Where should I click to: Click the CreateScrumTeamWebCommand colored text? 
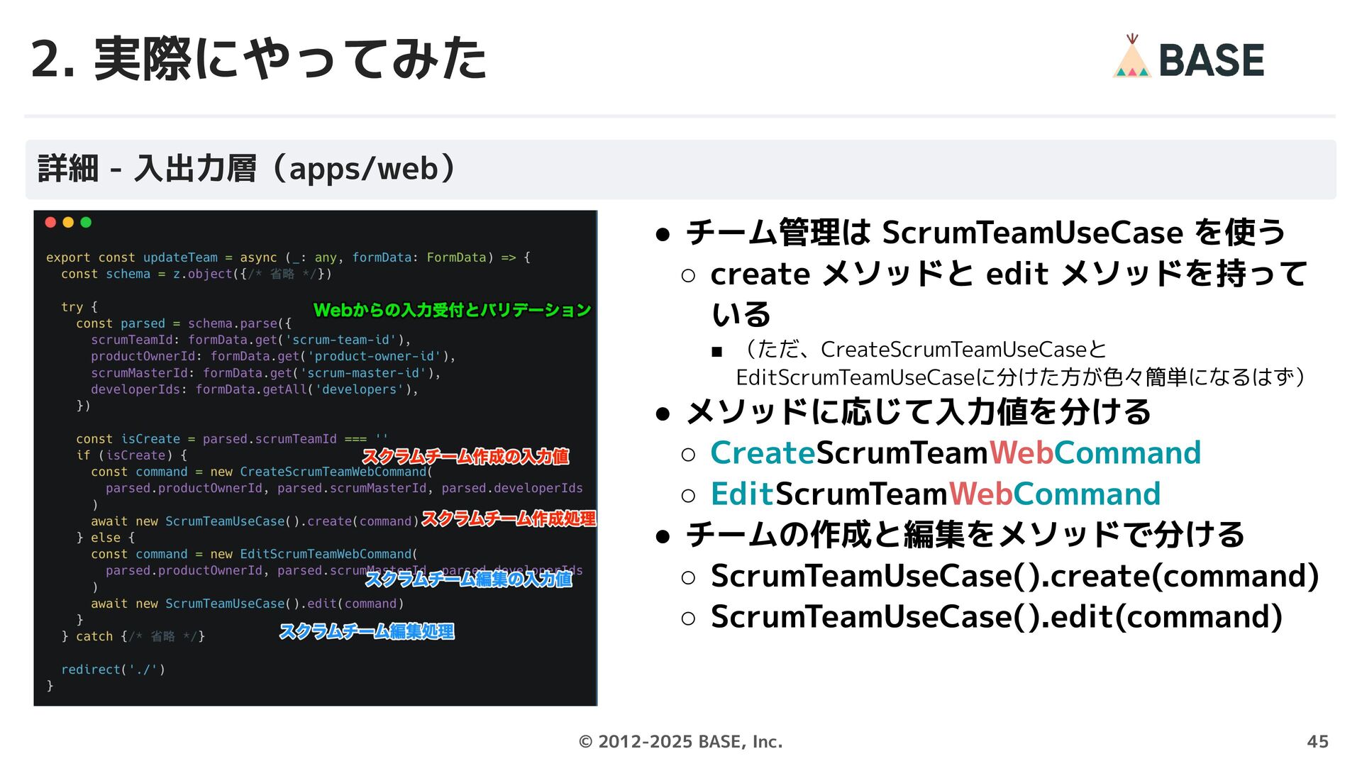click(x=955, y=453)
